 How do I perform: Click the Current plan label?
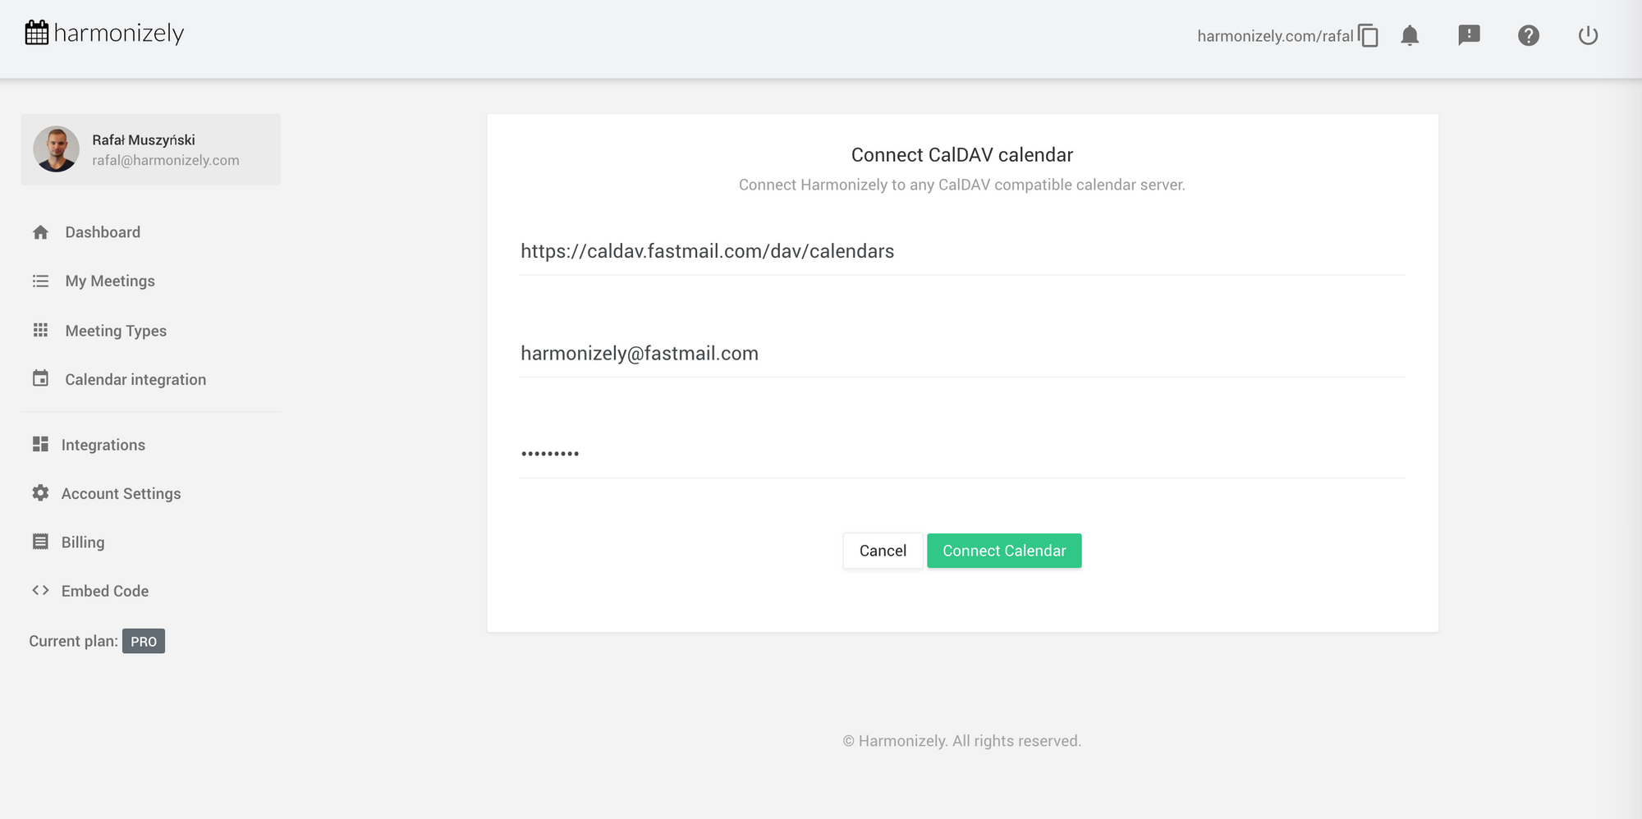(x=73, y=641)
